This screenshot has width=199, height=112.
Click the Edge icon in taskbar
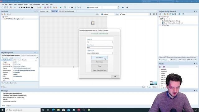coord(53,110)
